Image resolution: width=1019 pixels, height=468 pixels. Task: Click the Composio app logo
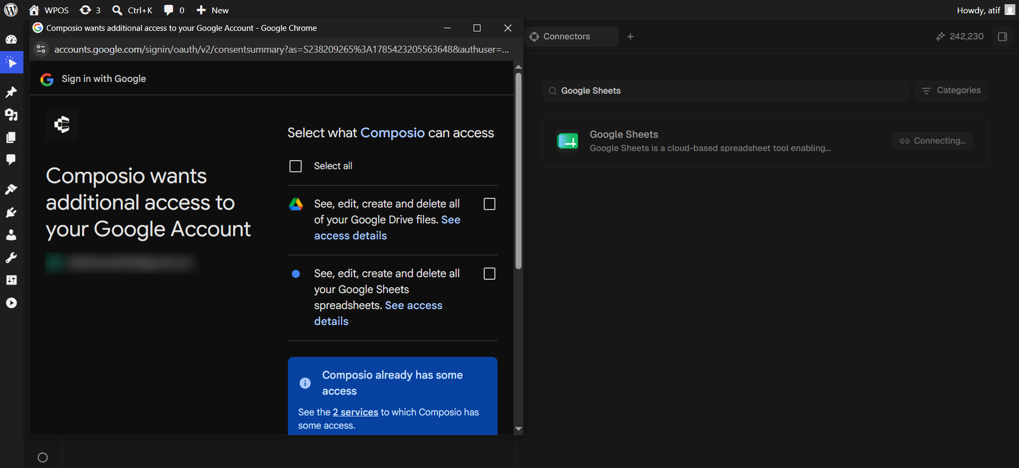click(62, 124)
